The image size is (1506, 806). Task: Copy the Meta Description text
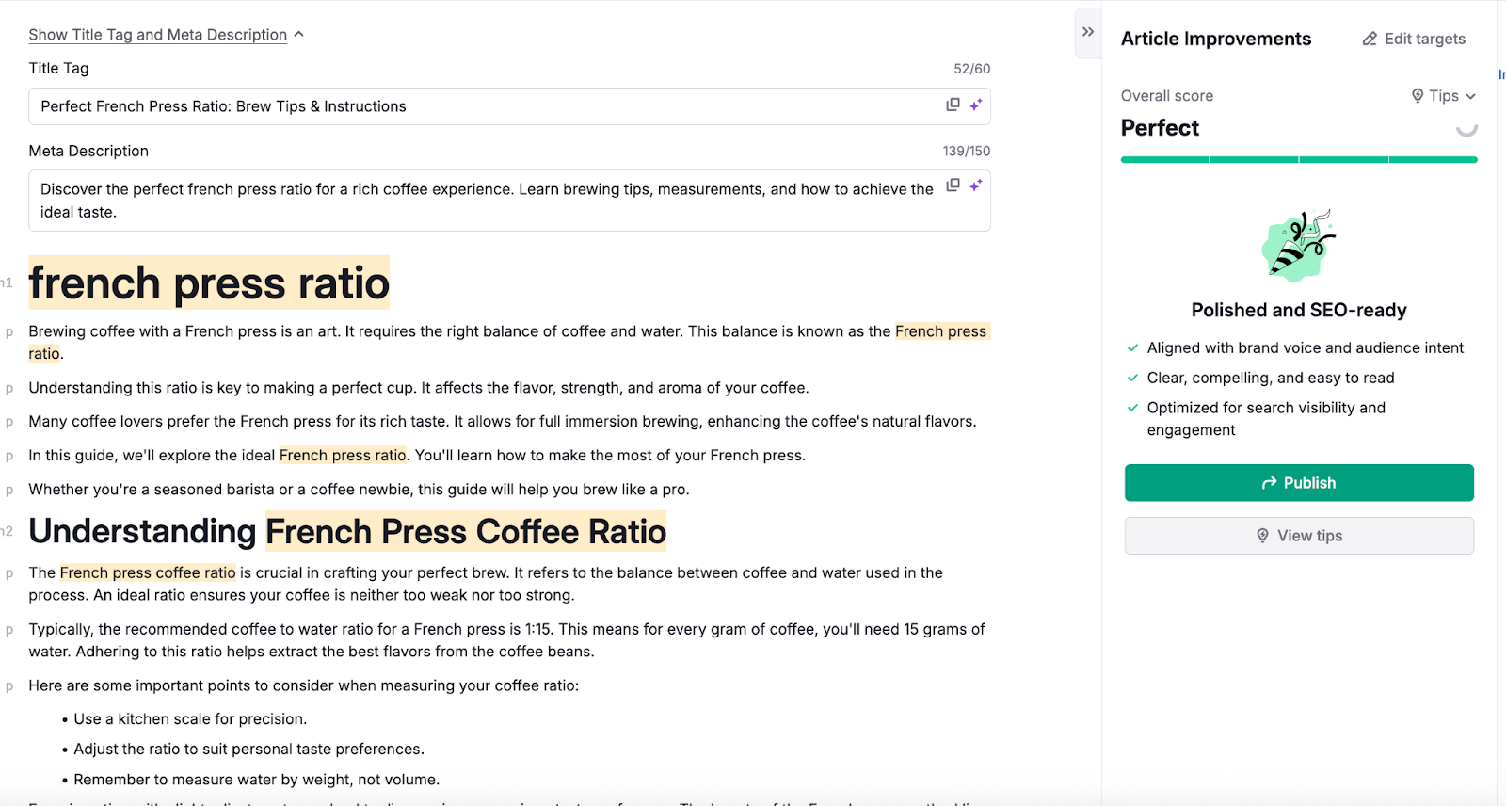click(953, 185)
